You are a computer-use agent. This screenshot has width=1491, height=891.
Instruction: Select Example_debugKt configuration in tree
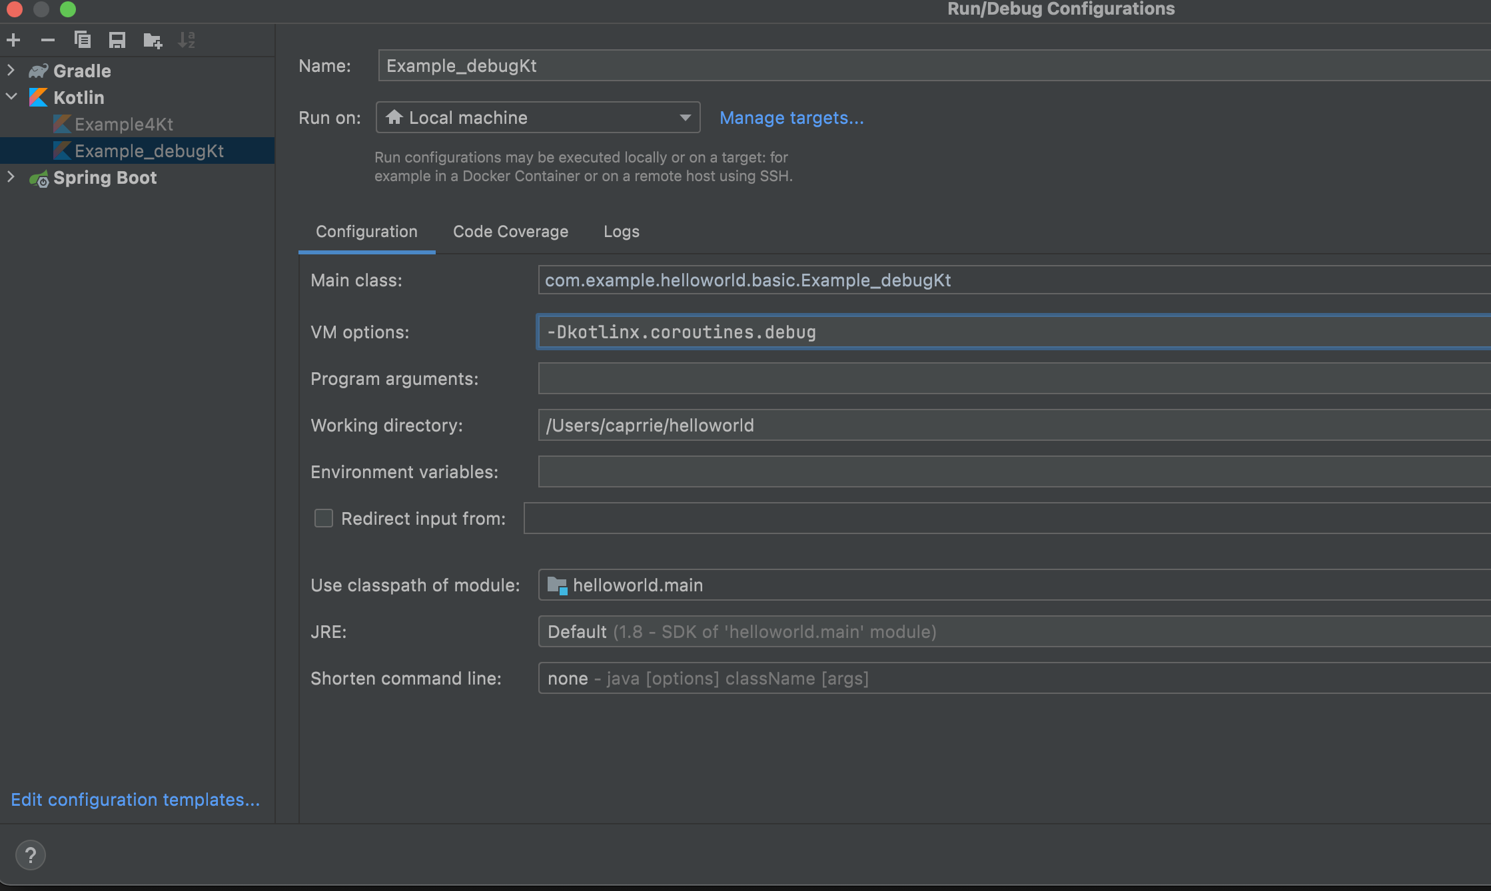(149, 151)
